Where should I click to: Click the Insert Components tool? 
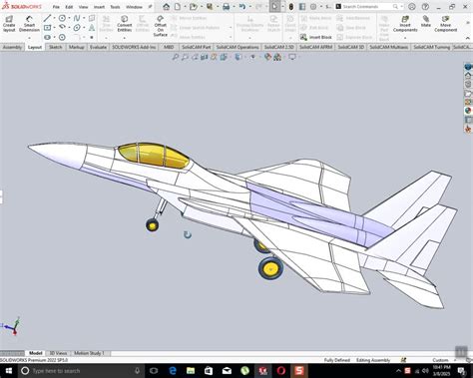[x=405, y=24]
